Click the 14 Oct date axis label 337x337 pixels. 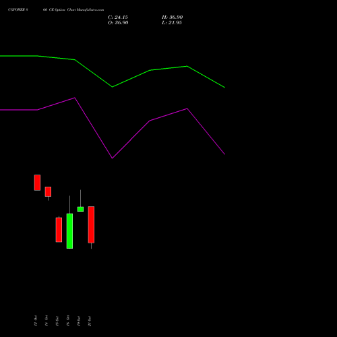(47, 321)
